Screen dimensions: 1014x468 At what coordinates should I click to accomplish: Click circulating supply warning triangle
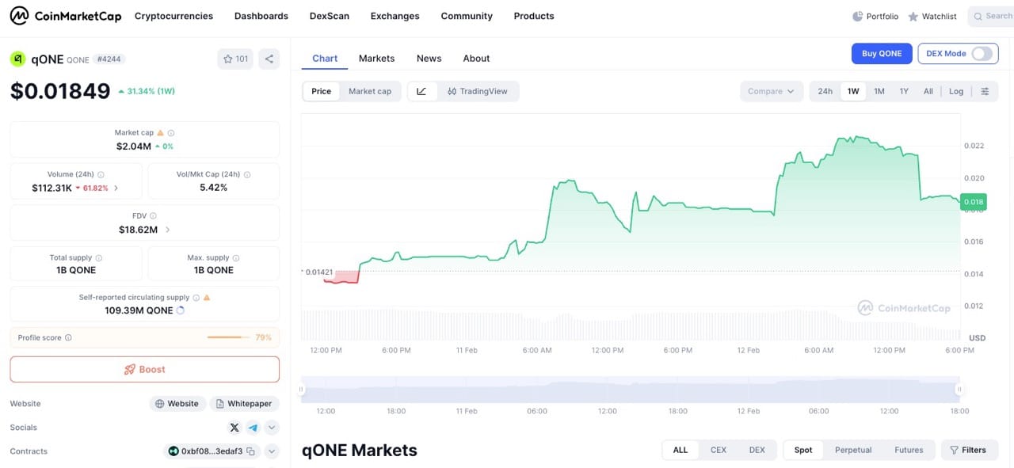coord(207,298)
